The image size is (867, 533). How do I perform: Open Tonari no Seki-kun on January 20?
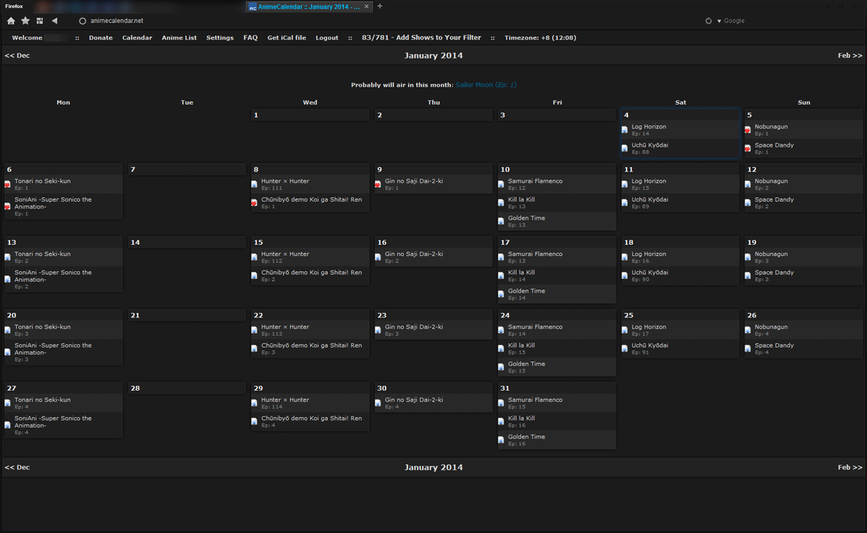[x=43, y=327]
